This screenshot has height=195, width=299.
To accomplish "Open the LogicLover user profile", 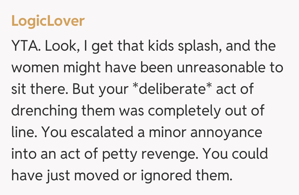I will click(x=48, y=21).
